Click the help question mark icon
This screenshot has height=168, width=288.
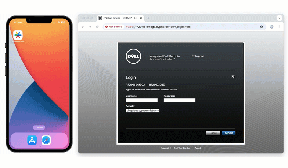(233, 77)
